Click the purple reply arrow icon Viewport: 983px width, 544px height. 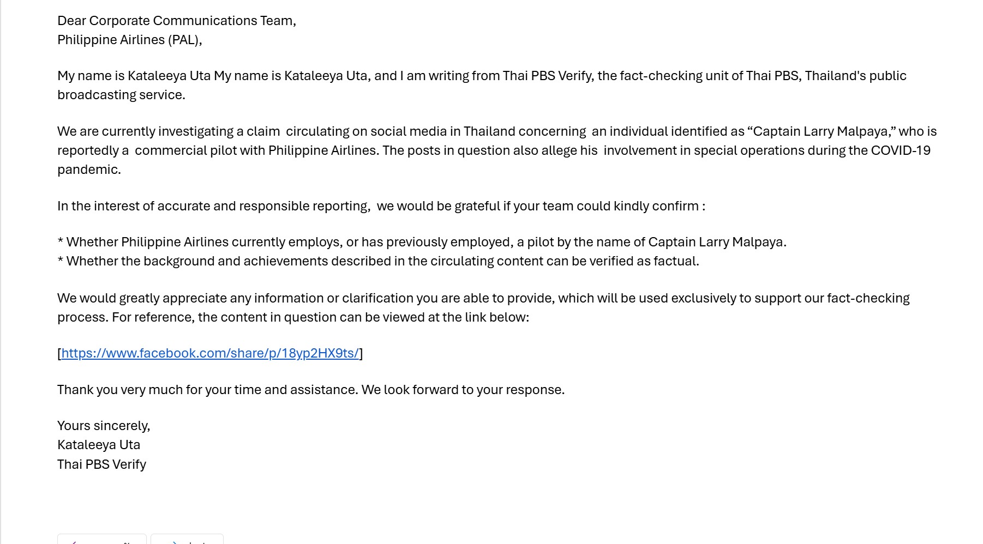click(x=74, y=542)
